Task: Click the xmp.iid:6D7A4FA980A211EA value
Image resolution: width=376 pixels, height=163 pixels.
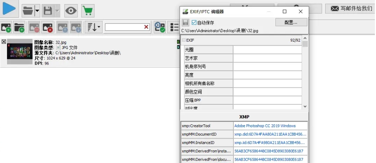Action: click(x=271, y=143)
